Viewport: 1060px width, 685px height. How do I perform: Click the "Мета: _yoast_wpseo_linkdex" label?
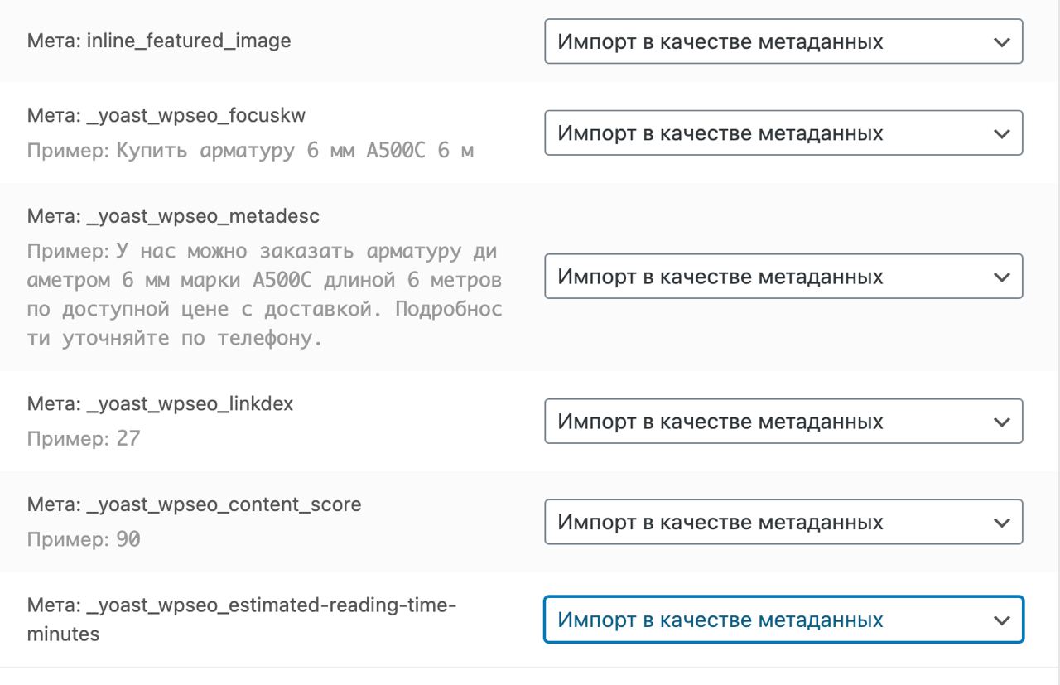(160, 403)
